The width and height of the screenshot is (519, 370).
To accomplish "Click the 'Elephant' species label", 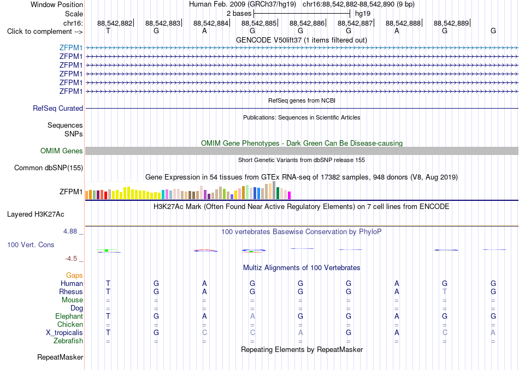I will pyautogui.click(x=69, y=316).
